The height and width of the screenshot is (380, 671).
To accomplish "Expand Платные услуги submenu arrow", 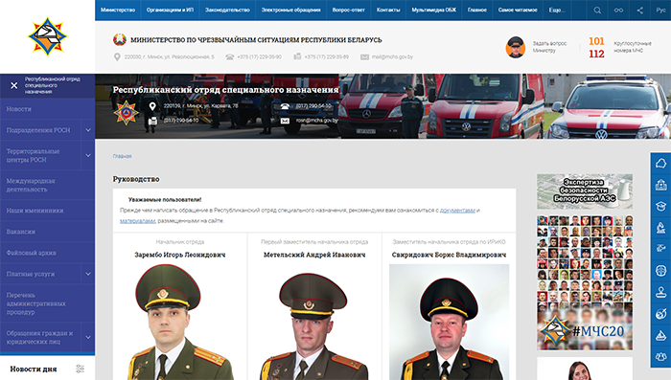I will tap(88, 274).
